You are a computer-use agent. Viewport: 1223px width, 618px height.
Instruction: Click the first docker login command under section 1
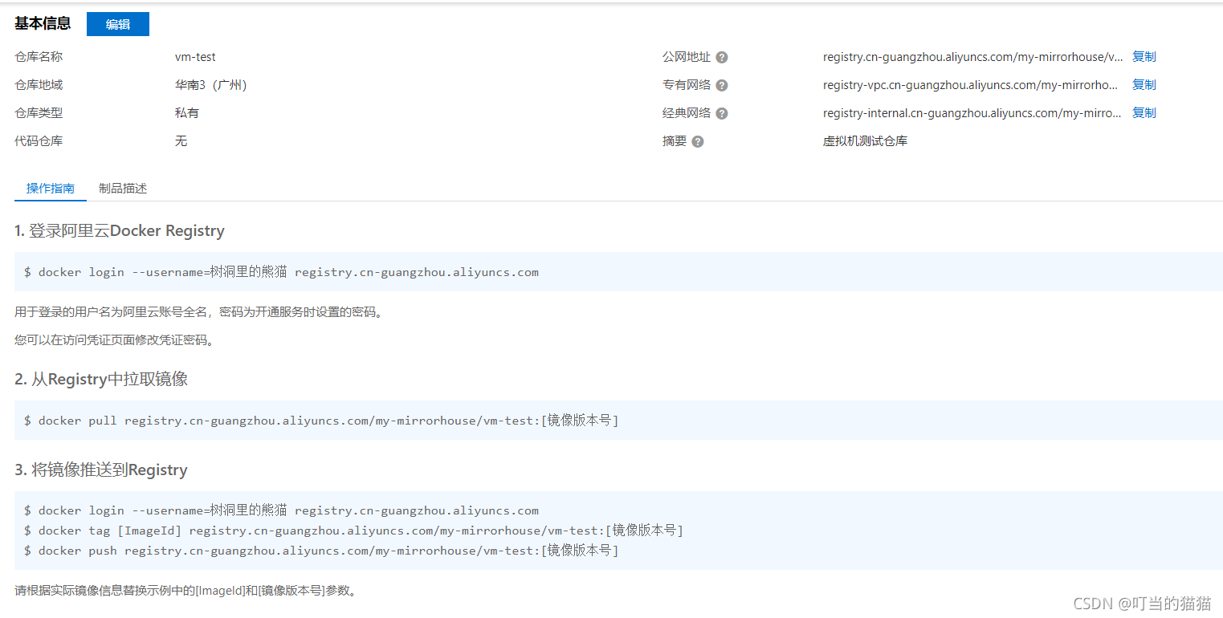tap(281, 272)
